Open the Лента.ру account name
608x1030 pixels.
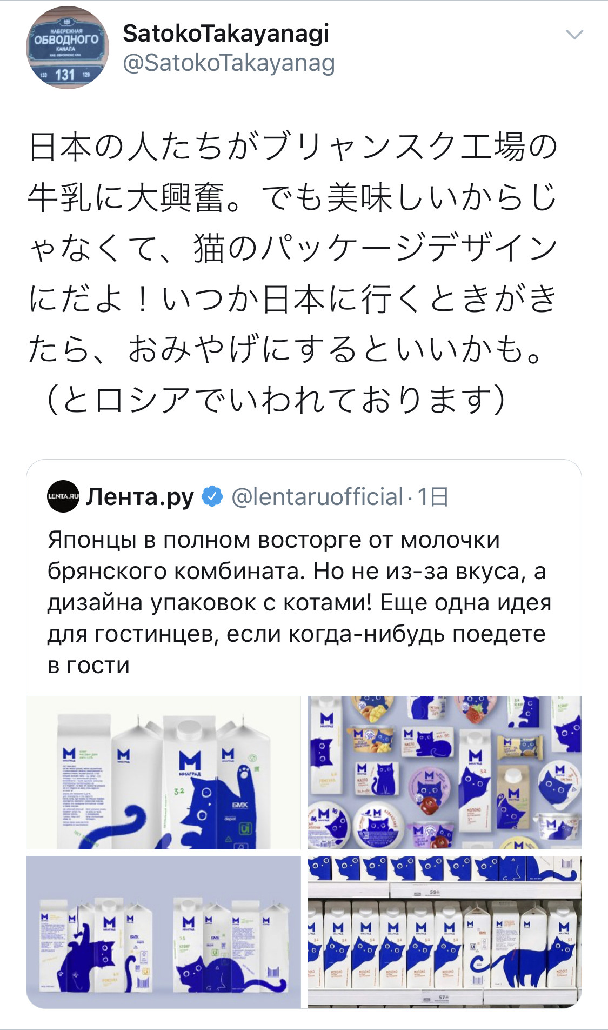coord(140,496)
